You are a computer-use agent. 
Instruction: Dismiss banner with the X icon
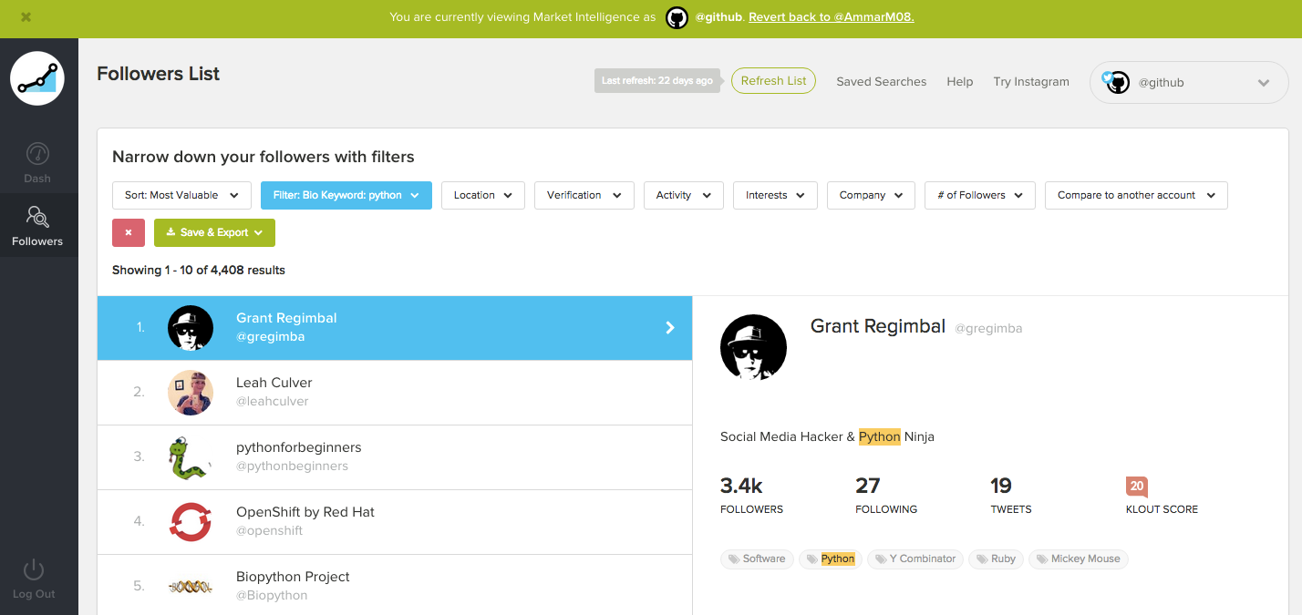click(x=26, y=17)
